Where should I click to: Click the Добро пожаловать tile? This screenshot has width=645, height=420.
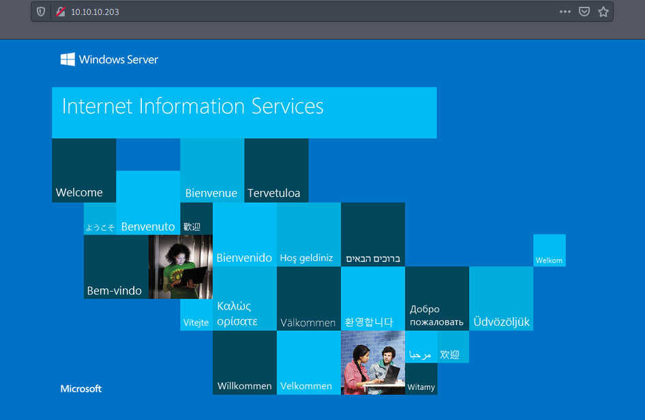point(437,299)
